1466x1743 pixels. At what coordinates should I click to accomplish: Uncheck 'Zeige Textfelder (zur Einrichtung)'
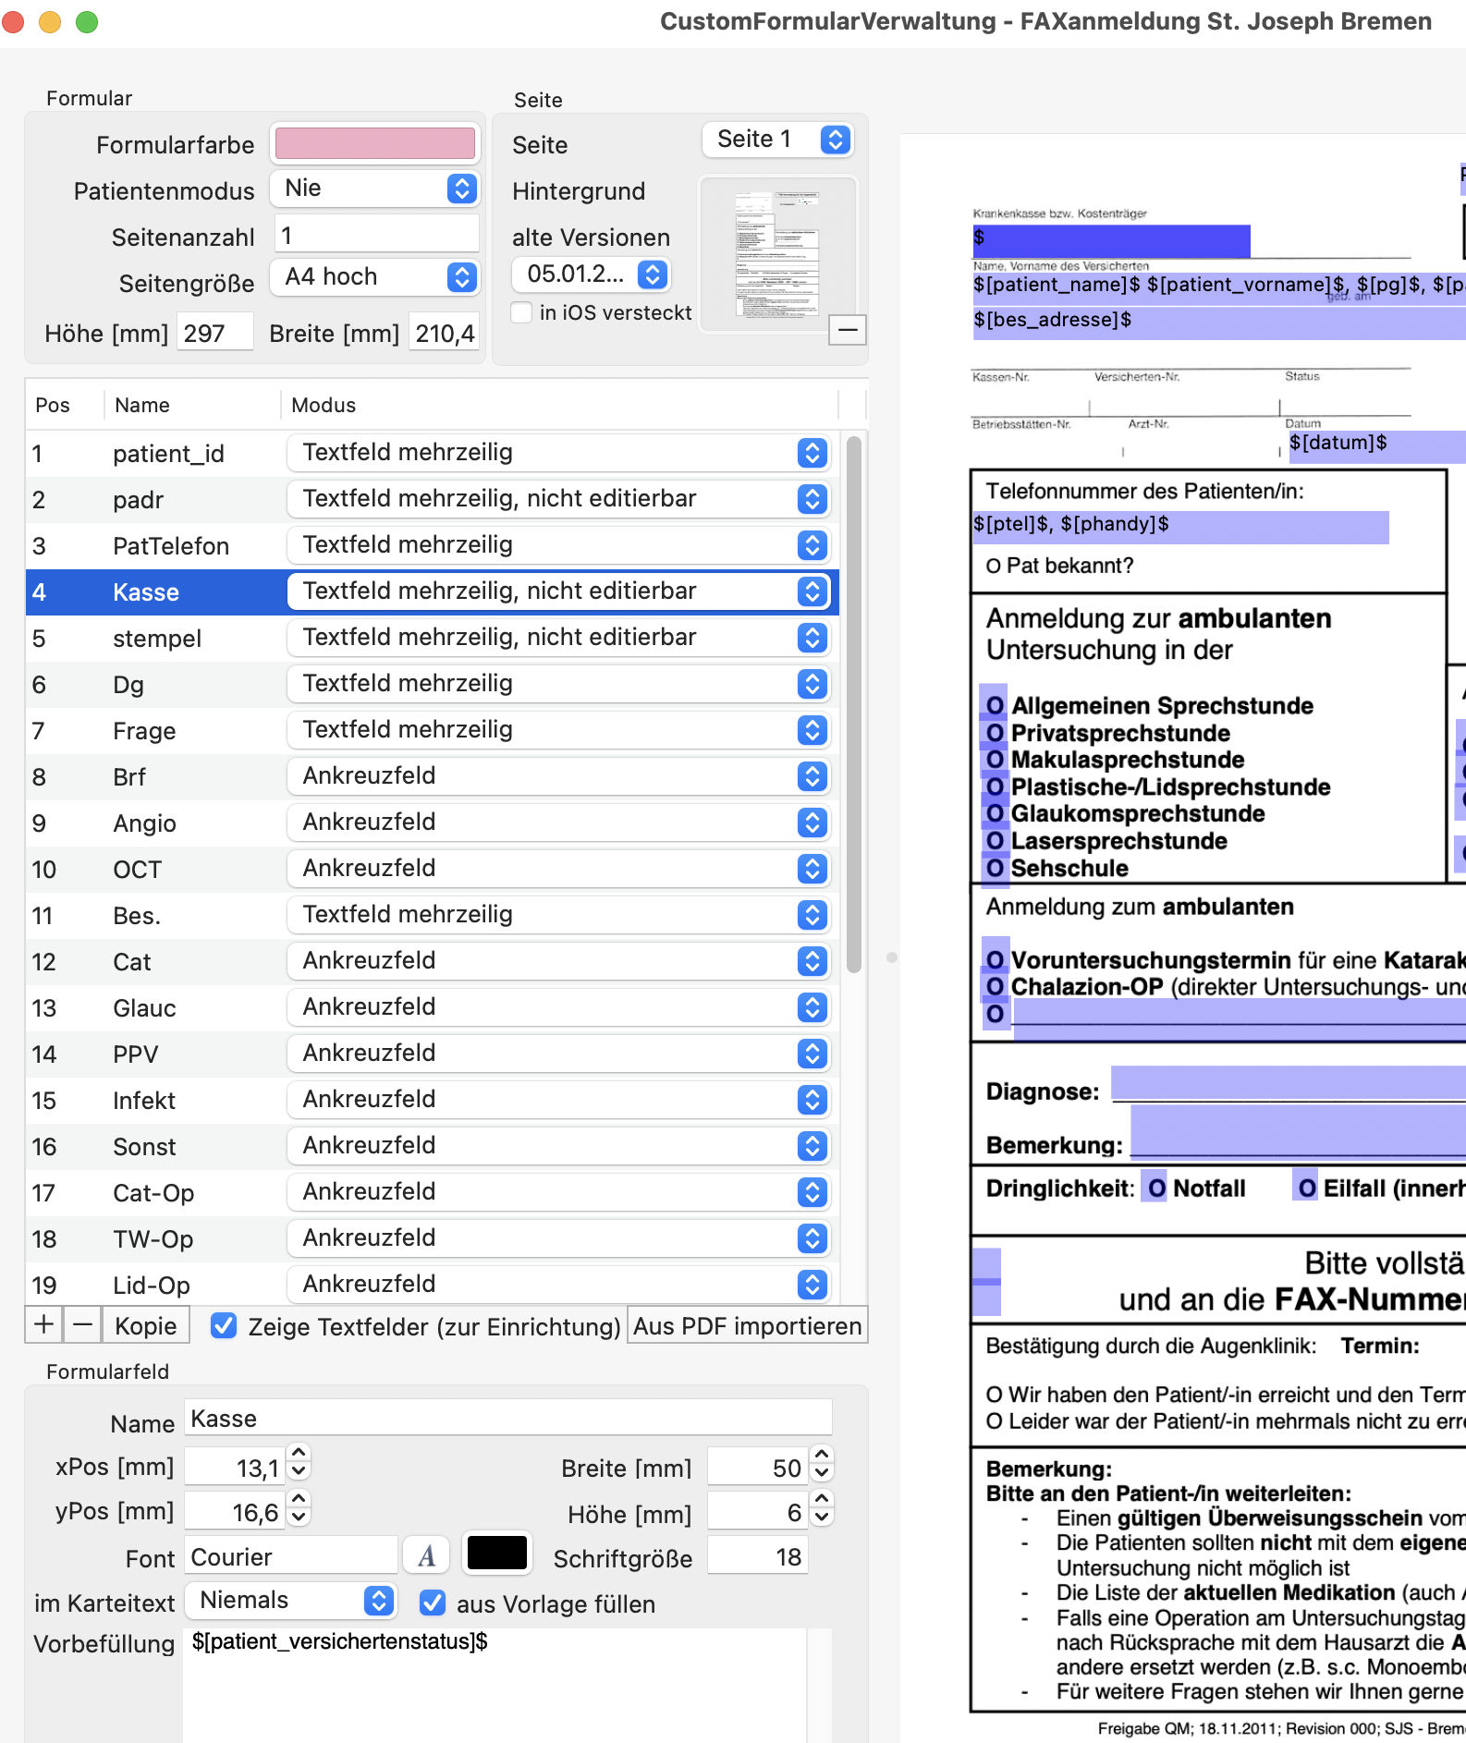(224, 1325)
